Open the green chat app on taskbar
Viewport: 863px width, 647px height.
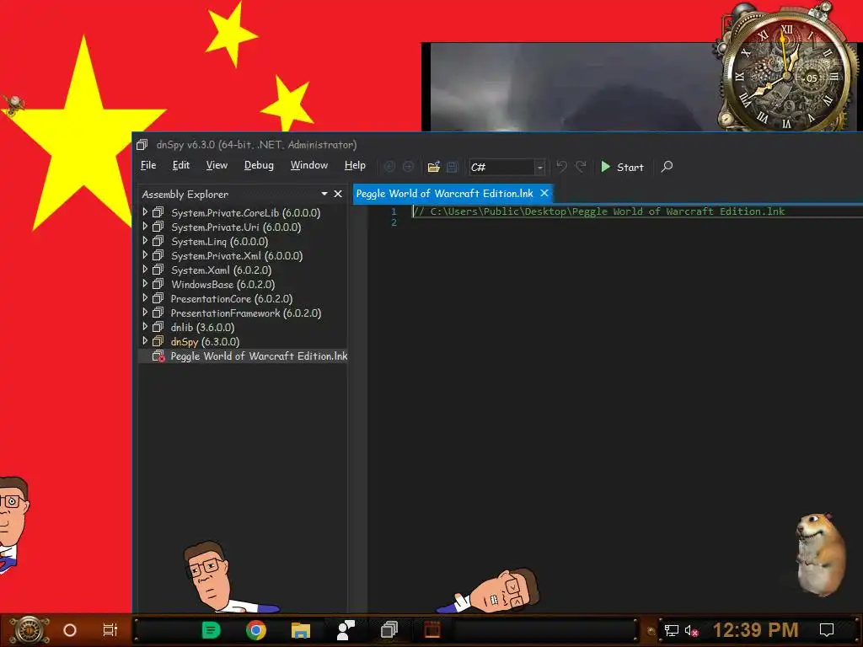click(x=212, y=630)
